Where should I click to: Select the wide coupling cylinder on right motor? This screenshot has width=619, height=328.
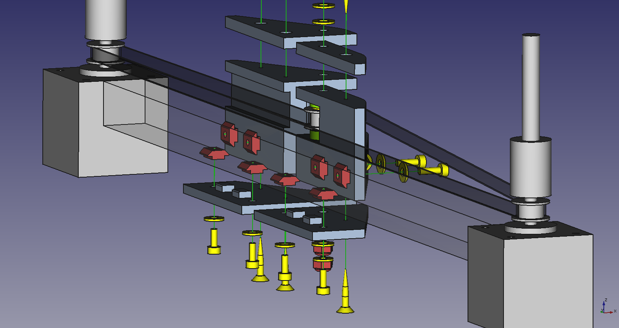click(531, 168)
